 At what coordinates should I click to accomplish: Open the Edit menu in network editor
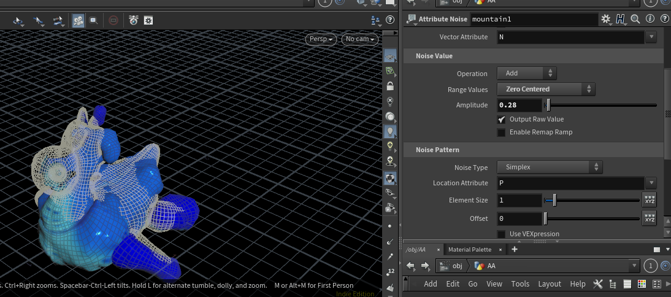click(453, 283)
